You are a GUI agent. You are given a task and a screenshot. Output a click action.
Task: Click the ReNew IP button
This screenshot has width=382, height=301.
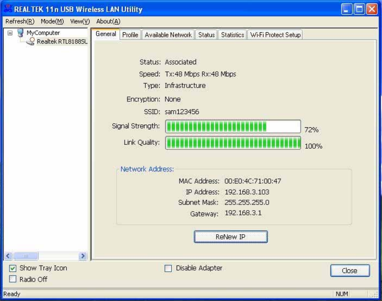click(231, 237)
